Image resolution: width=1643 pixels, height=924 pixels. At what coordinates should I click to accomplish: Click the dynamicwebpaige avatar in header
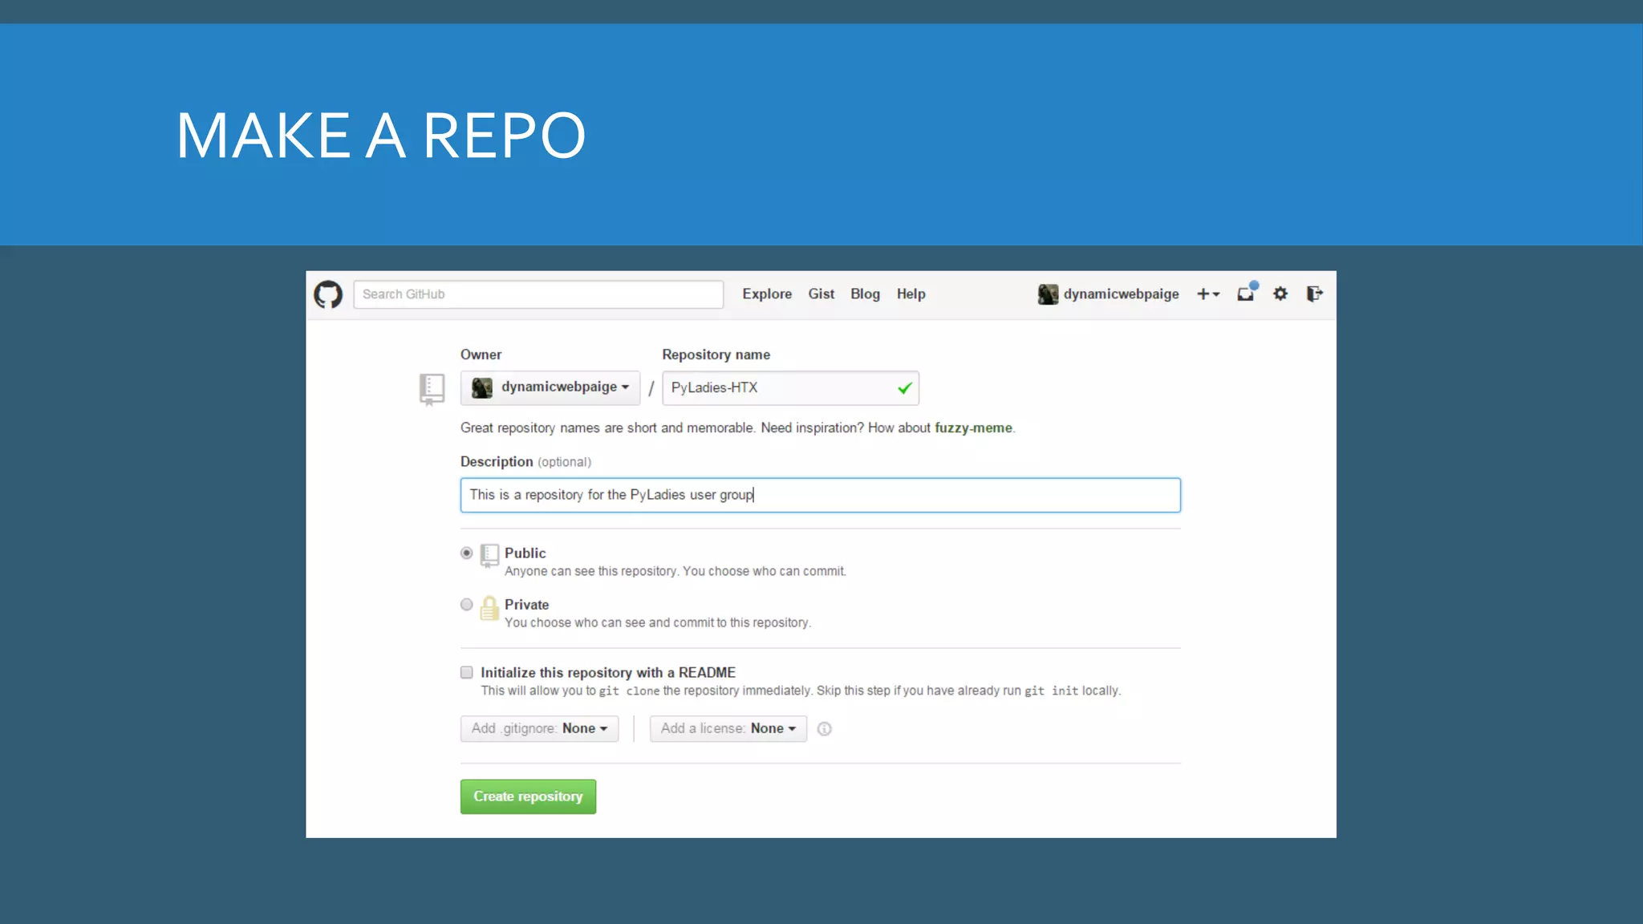1048,294
